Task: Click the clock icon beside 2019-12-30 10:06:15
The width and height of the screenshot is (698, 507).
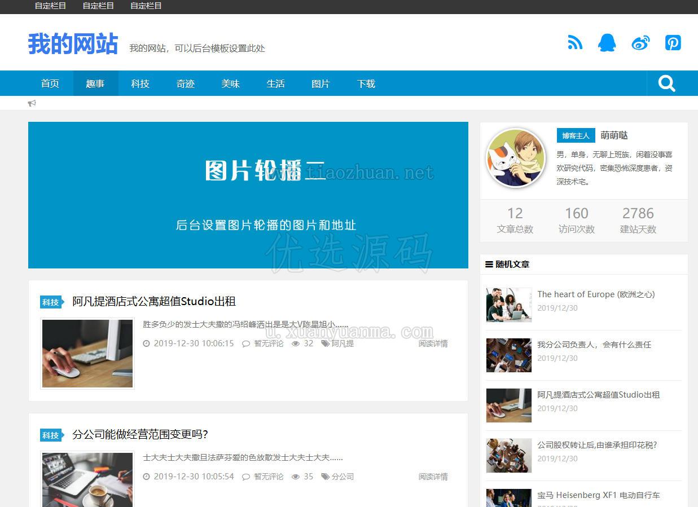Action: 147,343
